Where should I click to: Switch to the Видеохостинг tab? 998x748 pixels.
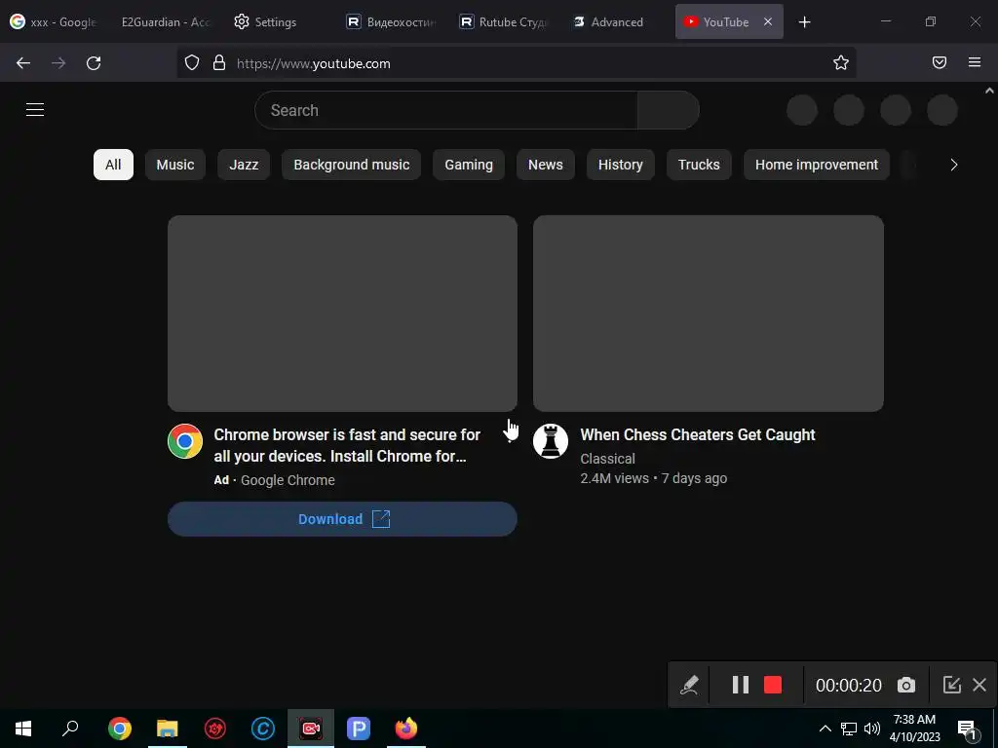[392, 22]
